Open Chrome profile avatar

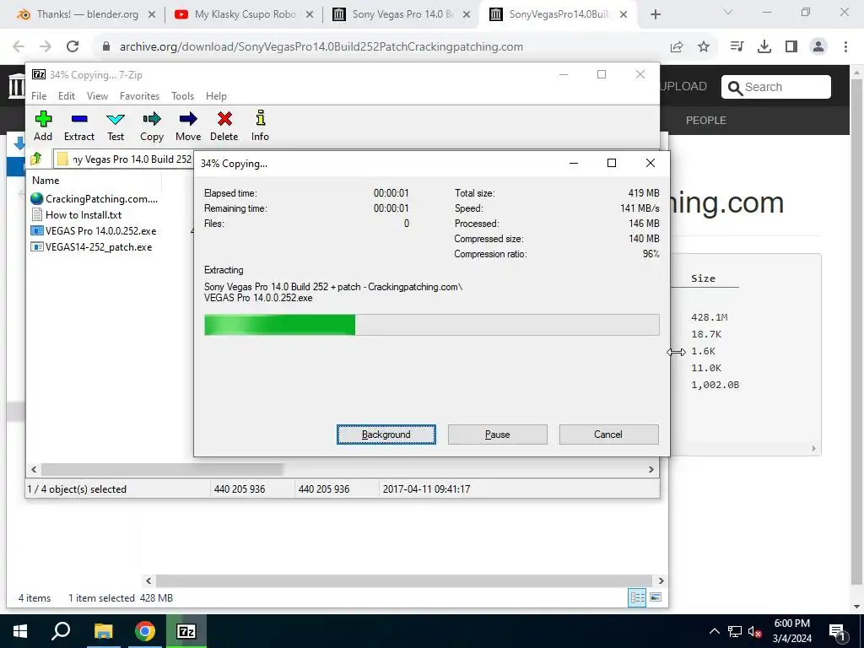[x=818, y=47]
